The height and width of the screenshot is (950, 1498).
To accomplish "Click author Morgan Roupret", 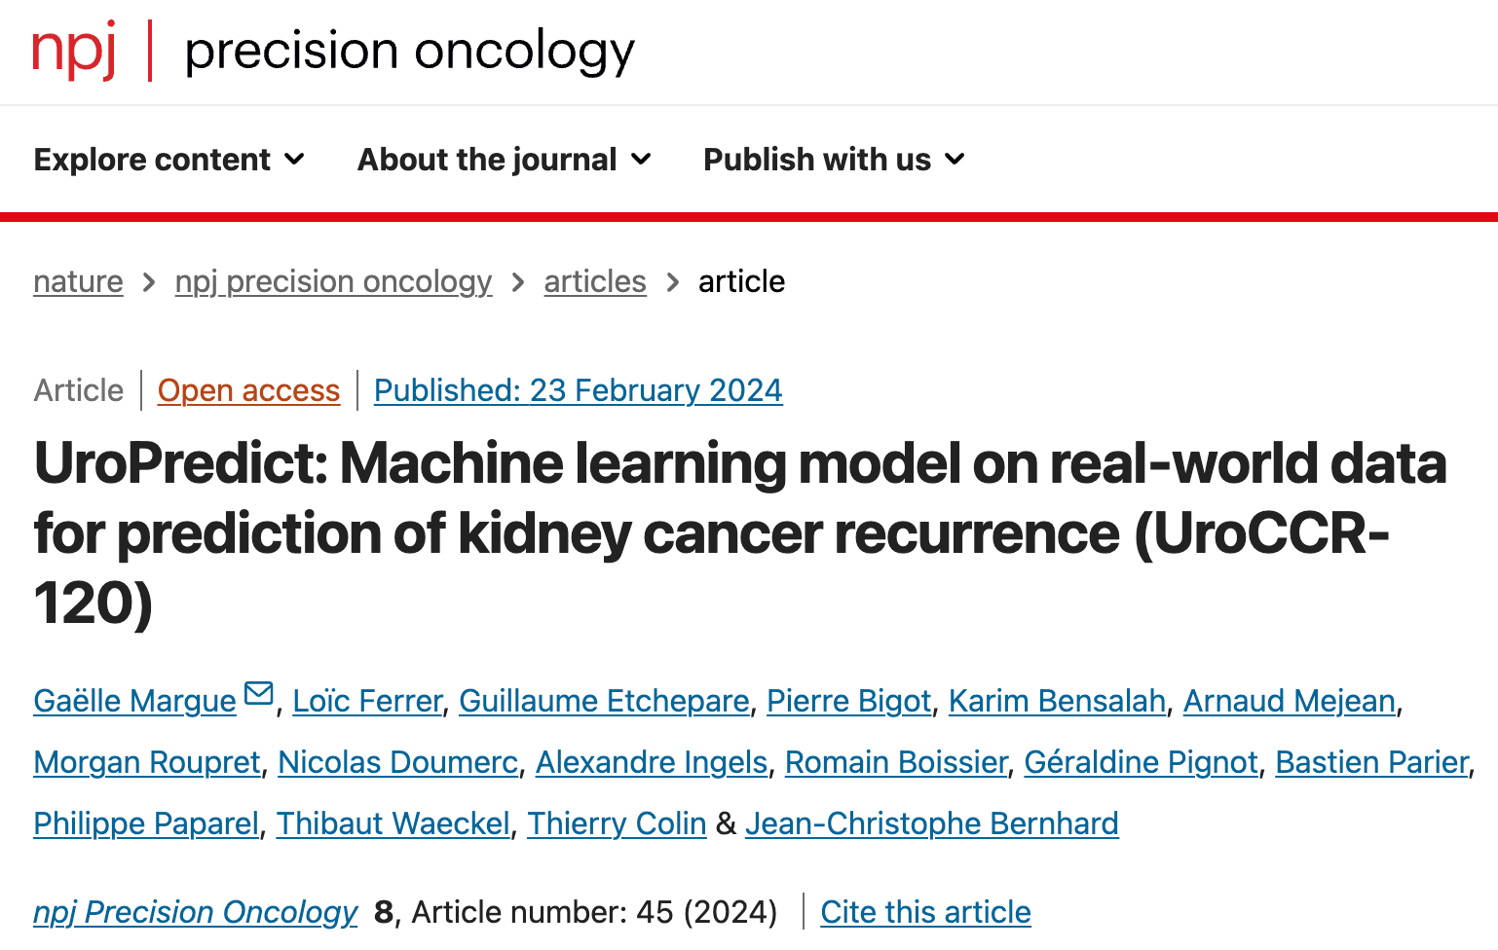I will [x=147, y=762].
